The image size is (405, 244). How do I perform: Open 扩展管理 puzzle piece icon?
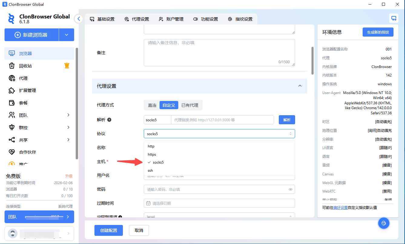[12, 90]
